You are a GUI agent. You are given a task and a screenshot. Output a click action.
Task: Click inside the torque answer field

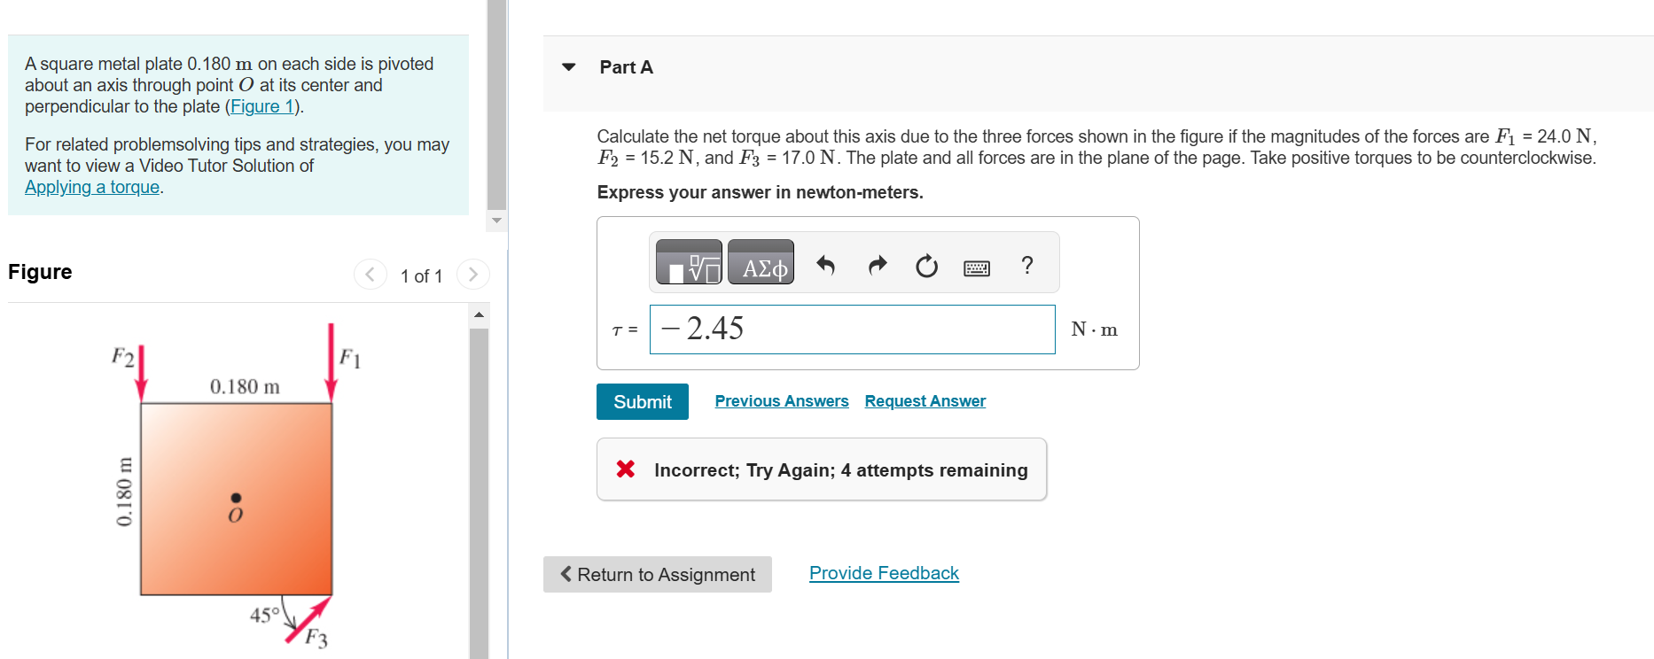(851, 329)
